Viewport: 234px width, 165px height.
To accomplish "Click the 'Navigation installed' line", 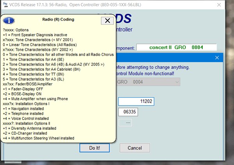I will pyautogui.click(x=23, y=109).
